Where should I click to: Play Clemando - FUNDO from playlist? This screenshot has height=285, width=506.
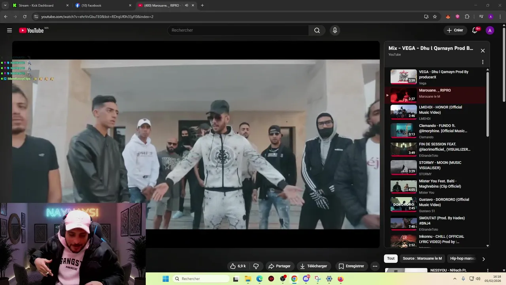coord(435,131)
